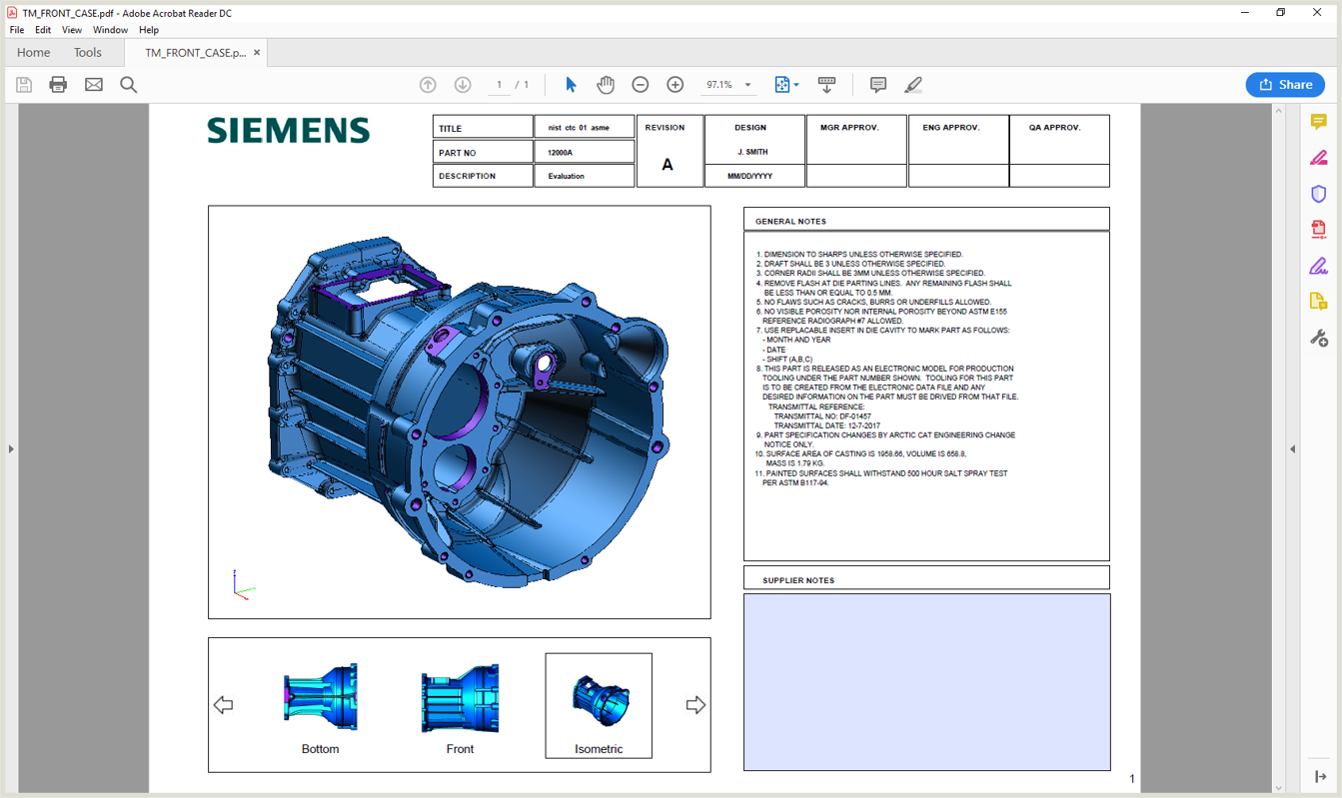Viewport: 1342px width, 798px height.
Task: Email the PDF using the envelope icon
Action: 92,85
